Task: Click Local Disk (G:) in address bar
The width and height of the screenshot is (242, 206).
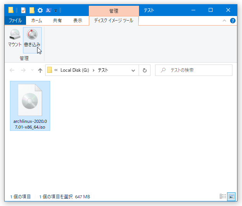Action: (75, 70)
